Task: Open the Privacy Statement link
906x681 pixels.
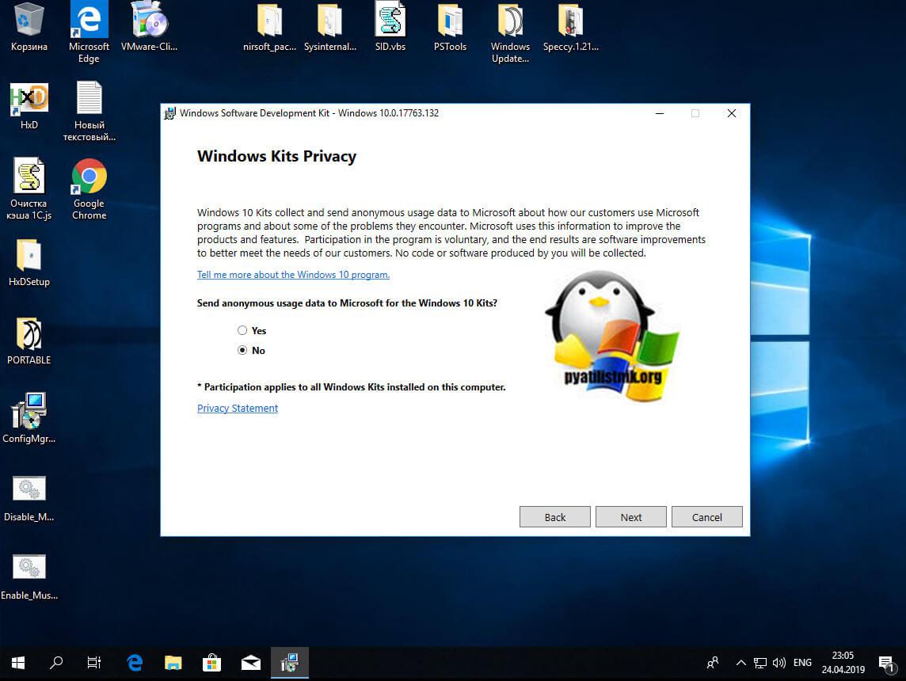Action: 238,409
